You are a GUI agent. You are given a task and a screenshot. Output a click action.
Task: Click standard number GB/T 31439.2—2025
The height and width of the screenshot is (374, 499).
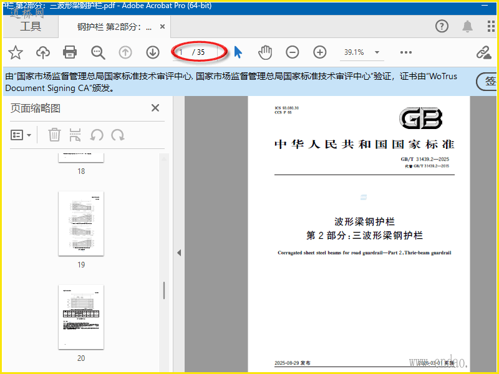click(425, 159)
